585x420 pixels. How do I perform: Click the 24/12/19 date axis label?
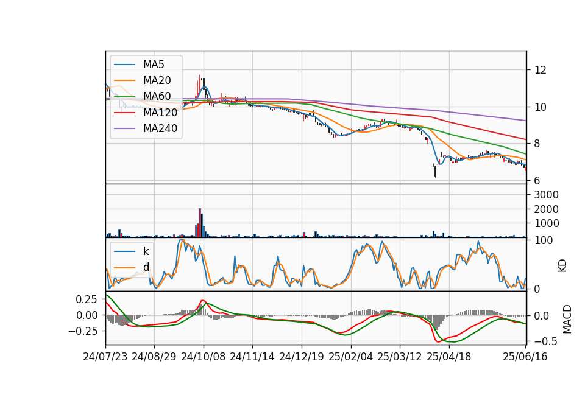tap(302, 357)
